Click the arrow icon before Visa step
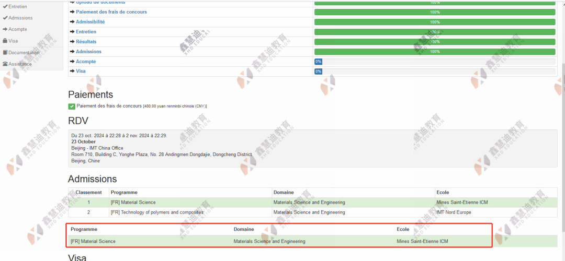This screenshot has height=261, width=565. 72,71
